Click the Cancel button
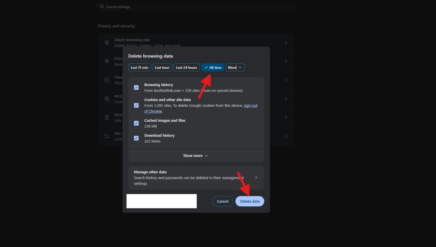Viewport: 436px width, 247px height. pos(222,201)
